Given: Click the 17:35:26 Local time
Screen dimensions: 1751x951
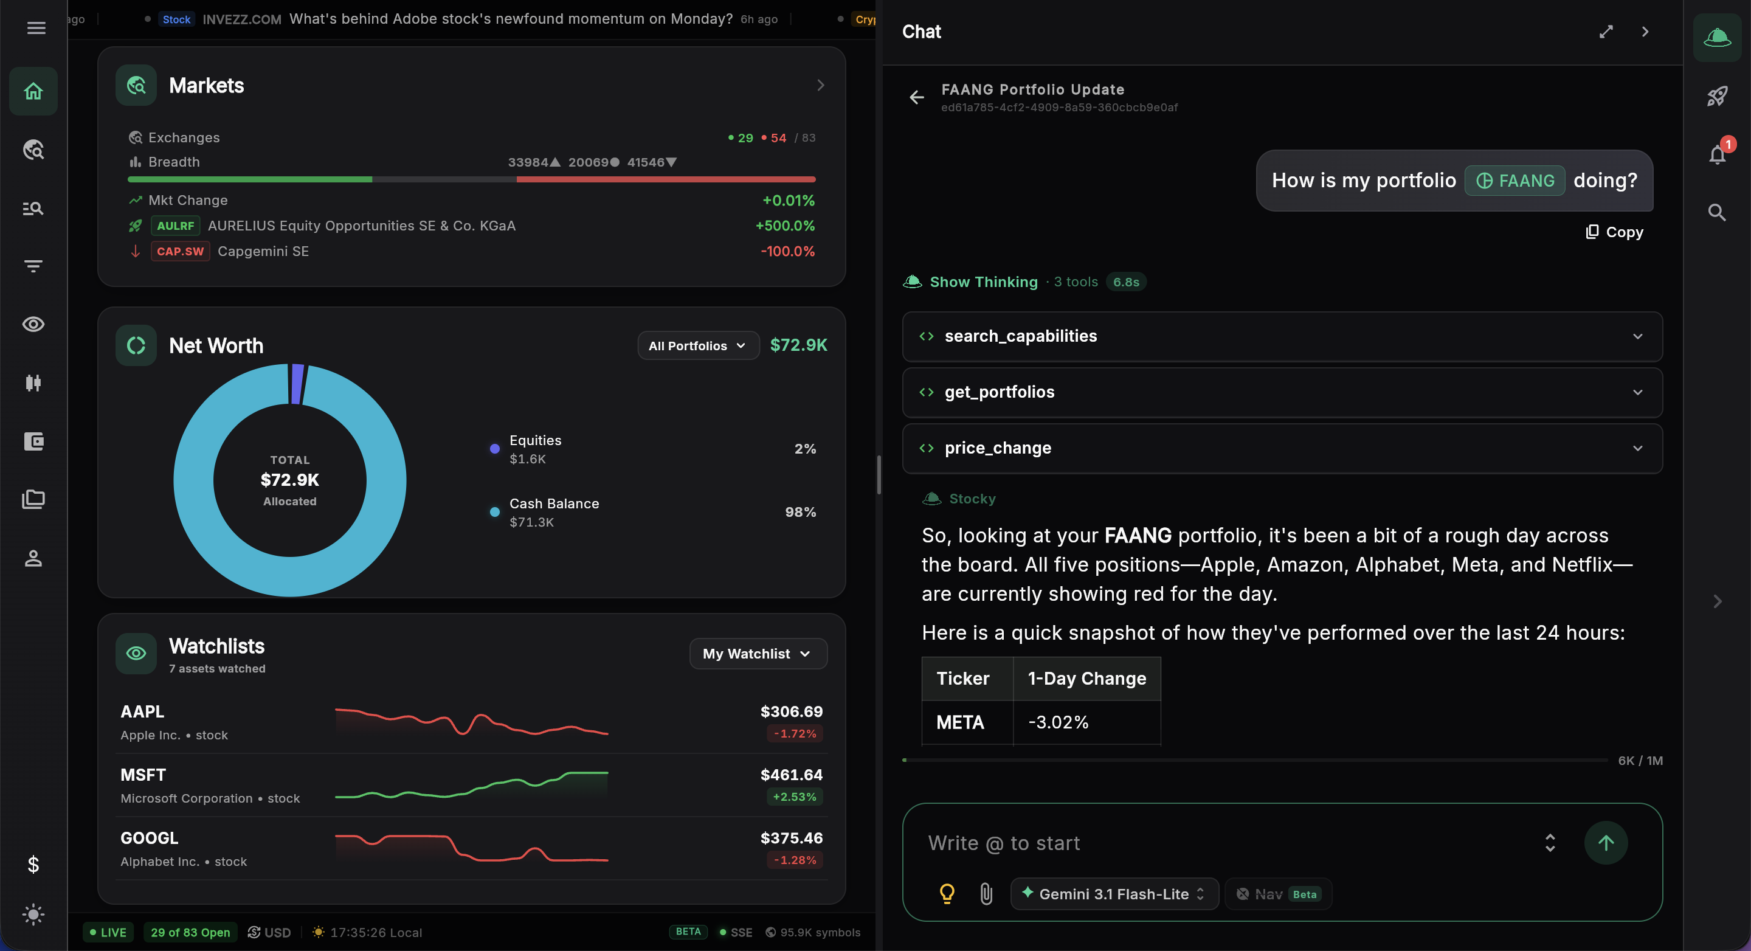Looking at the screenshot, I should pyautogui.click(x=367, y=933).
